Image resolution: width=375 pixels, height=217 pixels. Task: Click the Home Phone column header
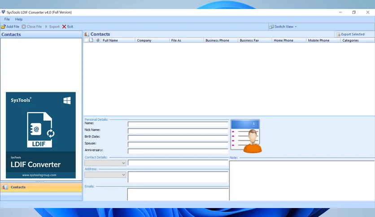[x=289, y=40]
